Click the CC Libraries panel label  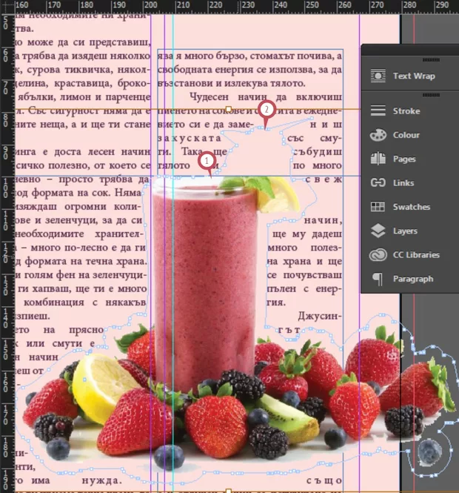pyautogui.click(x=416, y=255)
